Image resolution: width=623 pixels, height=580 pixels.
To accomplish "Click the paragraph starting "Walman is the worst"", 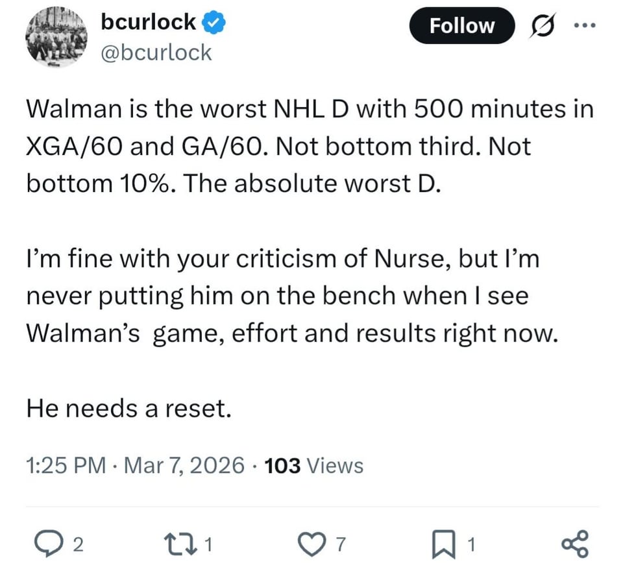I will (310, 146).
